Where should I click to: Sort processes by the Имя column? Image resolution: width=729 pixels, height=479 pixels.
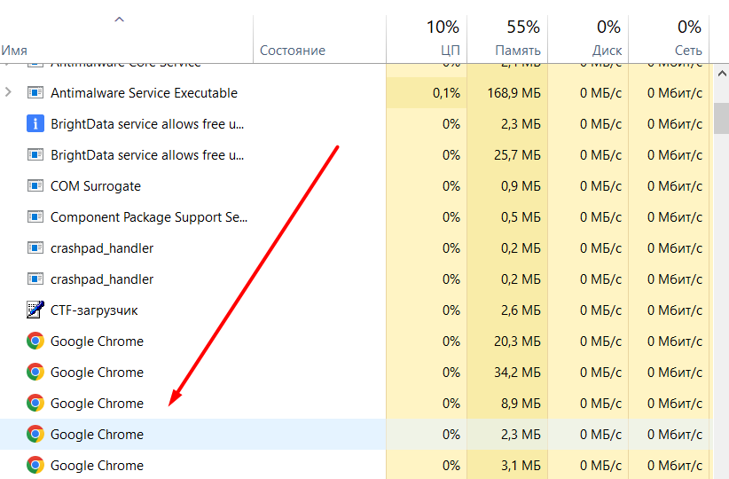14,51
